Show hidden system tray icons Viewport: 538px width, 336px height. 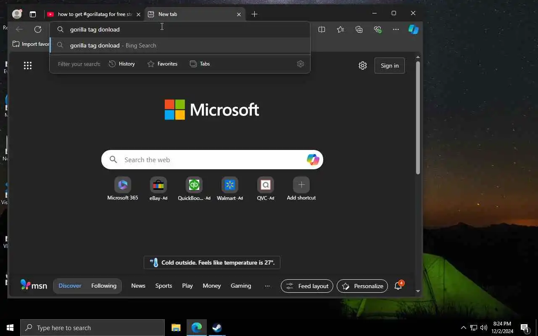(464, 328)
